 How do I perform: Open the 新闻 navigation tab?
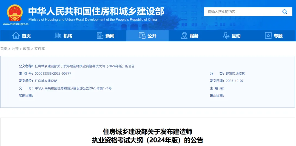click(x=105, y=36)
